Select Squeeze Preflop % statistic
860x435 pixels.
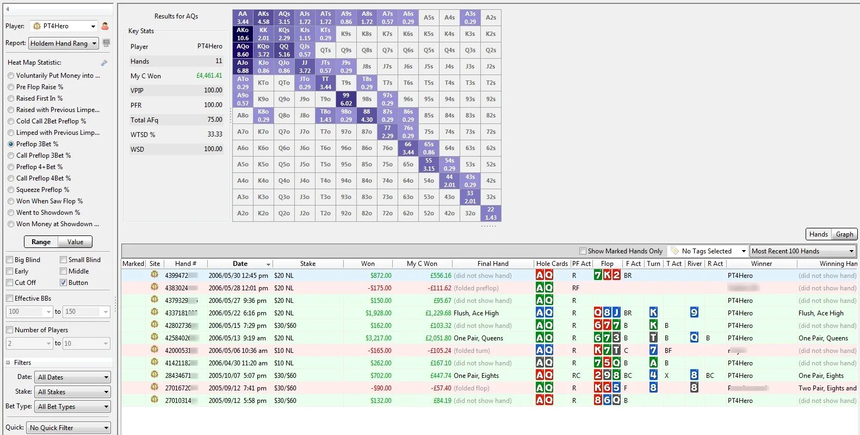tap(11, 190)
